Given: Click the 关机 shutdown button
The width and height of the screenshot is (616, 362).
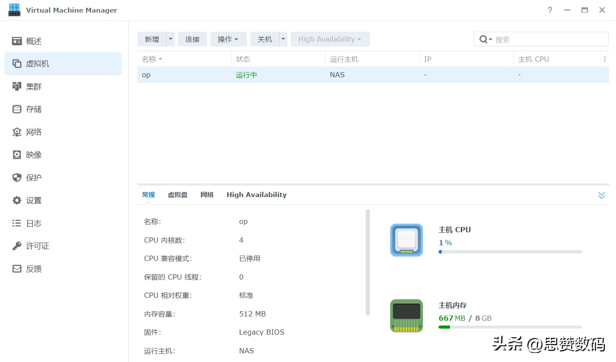Looking at the screenshot, I should tap(264, 39).
